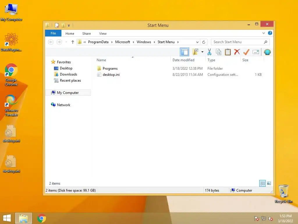Expand the ribbon with the chevron
Viewport: 298px width, 224px height.
tap(264, 33)
